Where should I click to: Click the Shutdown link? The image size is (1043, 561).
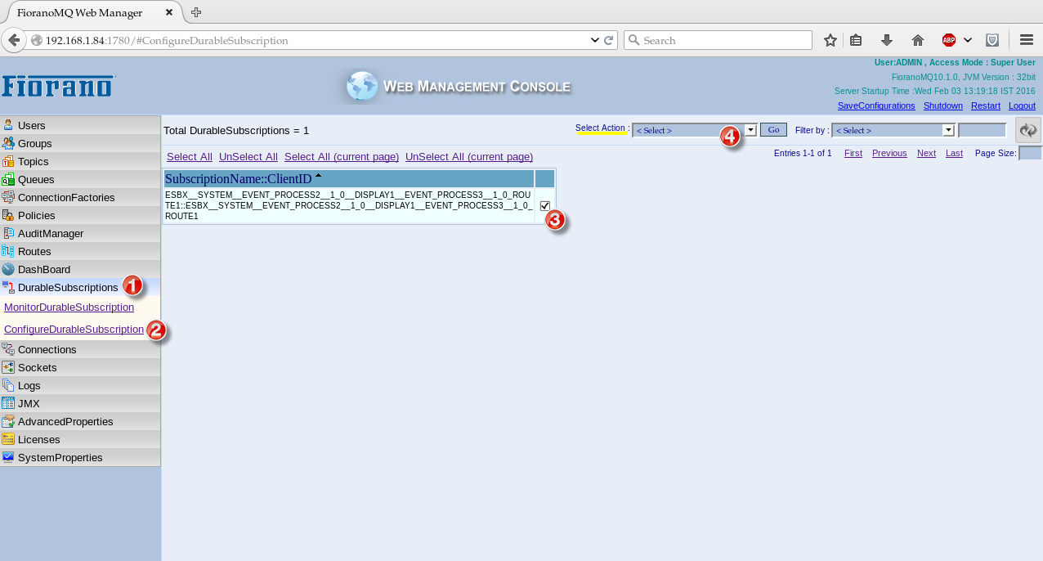(x=943, y=106)
